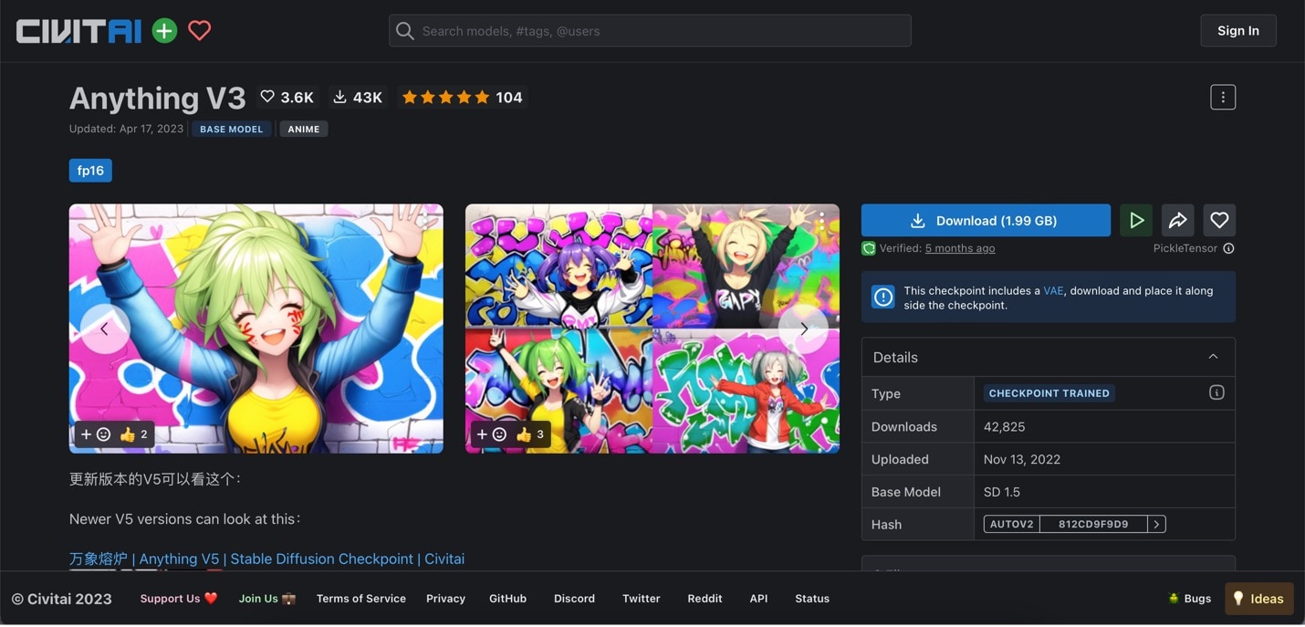Click the Civitai logo
1305x627 pixels.
click(x=78, y=31)
